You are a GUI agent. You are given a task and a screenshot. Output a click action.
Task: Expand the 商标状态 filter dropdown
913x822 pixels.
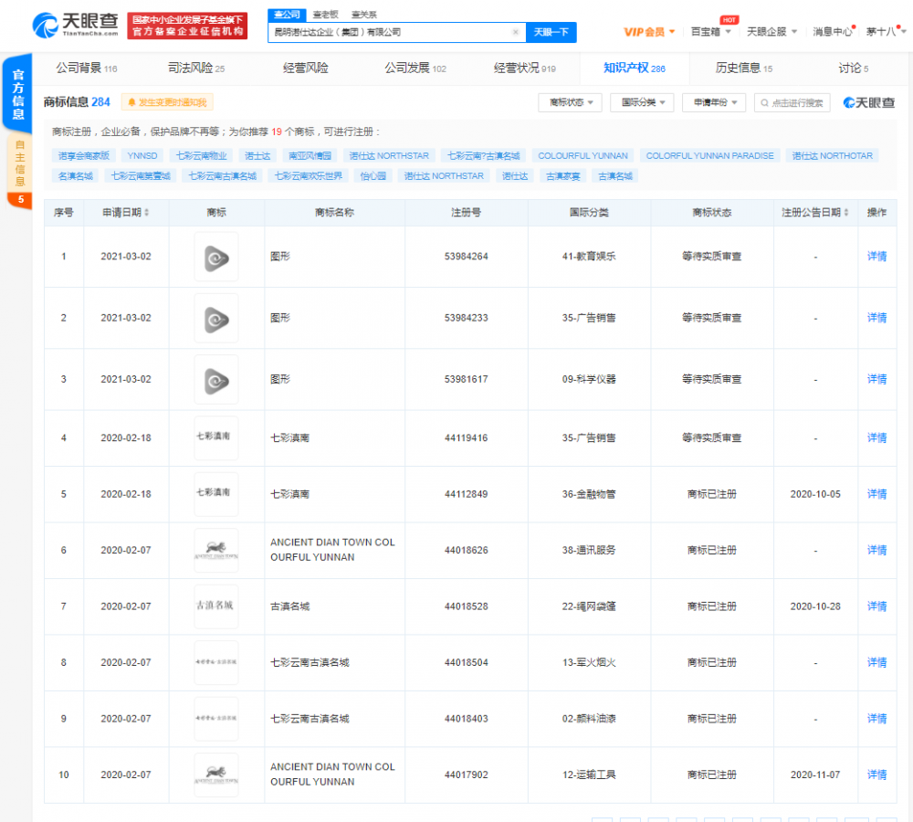(571, 102)
